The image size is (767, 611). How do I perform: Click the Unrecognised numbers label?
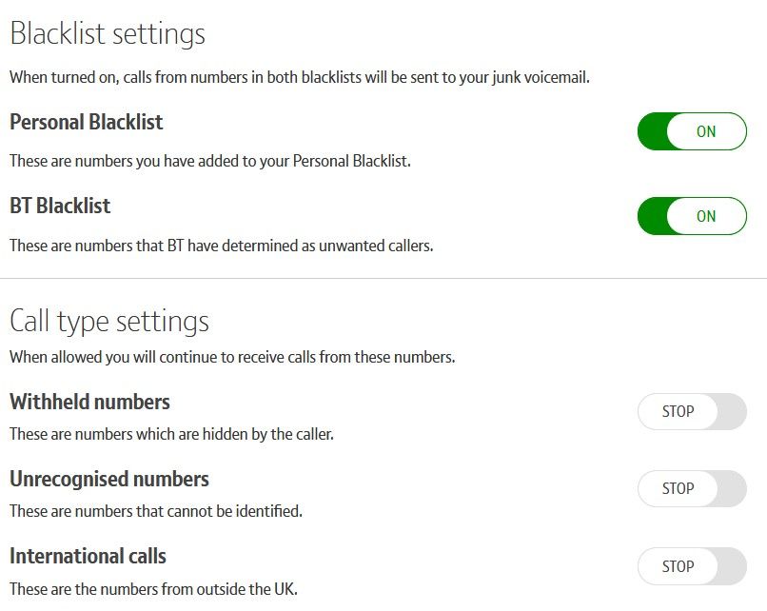109,480
